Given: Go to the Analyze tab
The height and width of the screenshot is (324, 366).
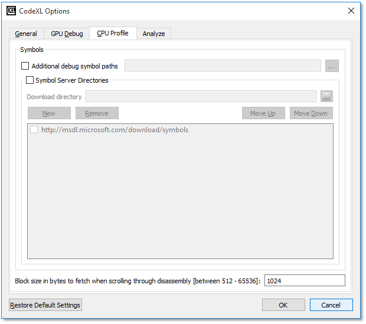Looking at the screenshot, I should (153, 34).
